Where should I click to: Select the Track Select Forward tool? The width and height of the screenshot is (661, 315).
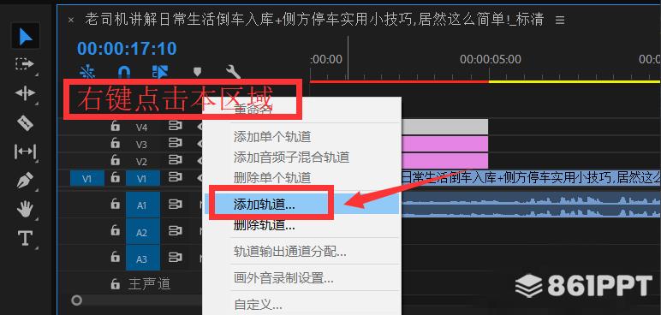point(26,64)
